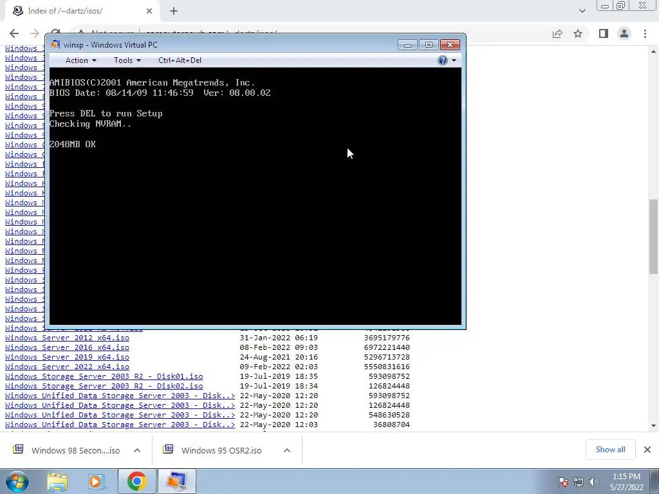Screen dimensions: 659x494
Task: Select the Index of /~dartz/isos/ tab
Action: (83, 11)
